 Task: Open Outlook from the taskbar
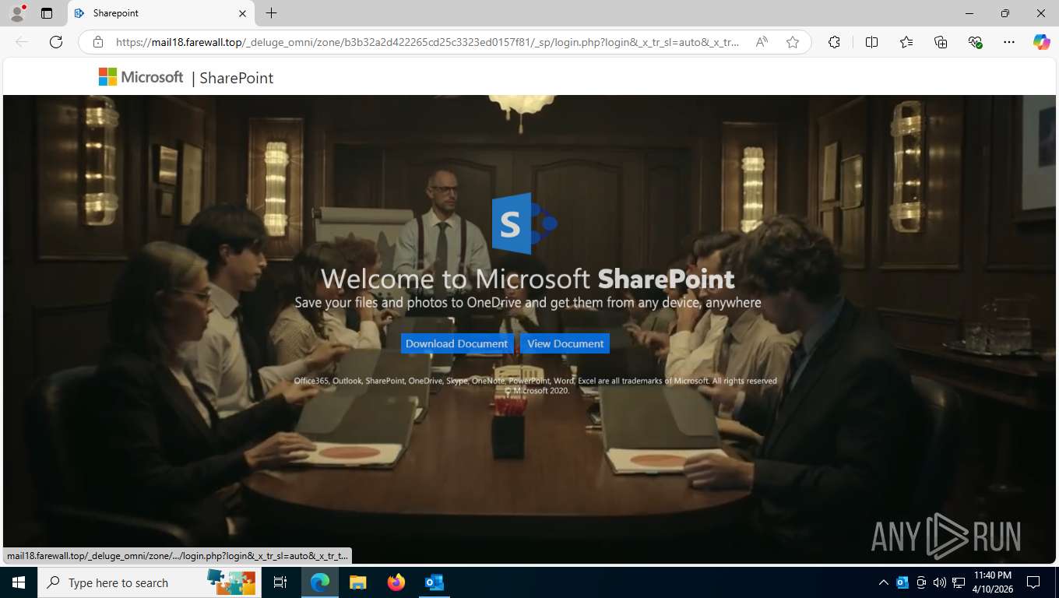click(x=434, y=582)
